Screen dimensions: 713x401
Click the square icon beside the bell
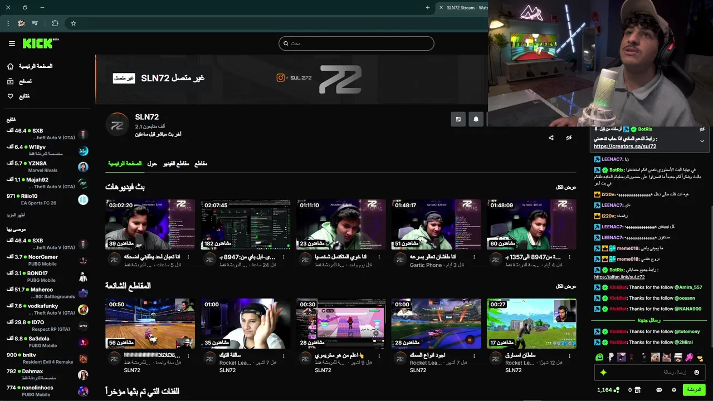pyautogui.click(x=458, y=119)
